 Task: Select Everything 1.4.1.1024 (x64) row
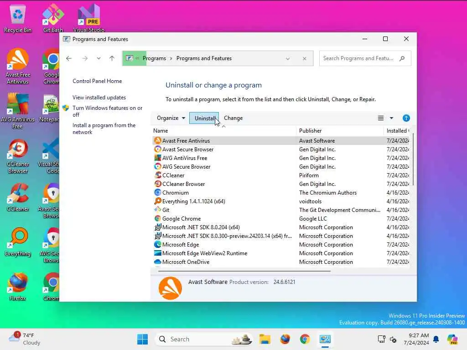pos(281,201)
